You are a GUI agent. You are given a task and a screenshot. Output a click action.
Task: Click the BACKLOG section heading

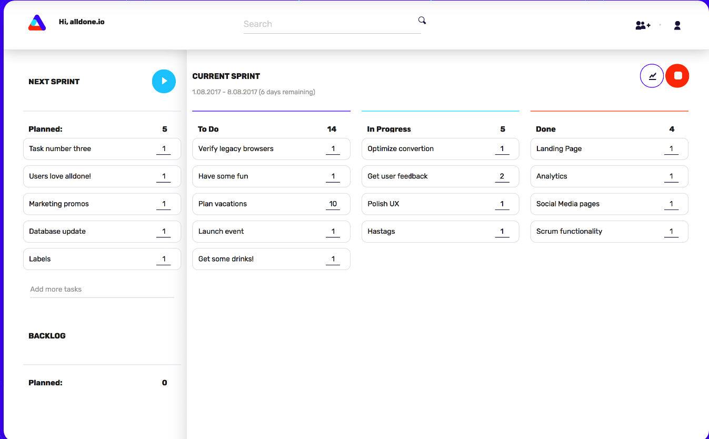click(x=47, y=336)
